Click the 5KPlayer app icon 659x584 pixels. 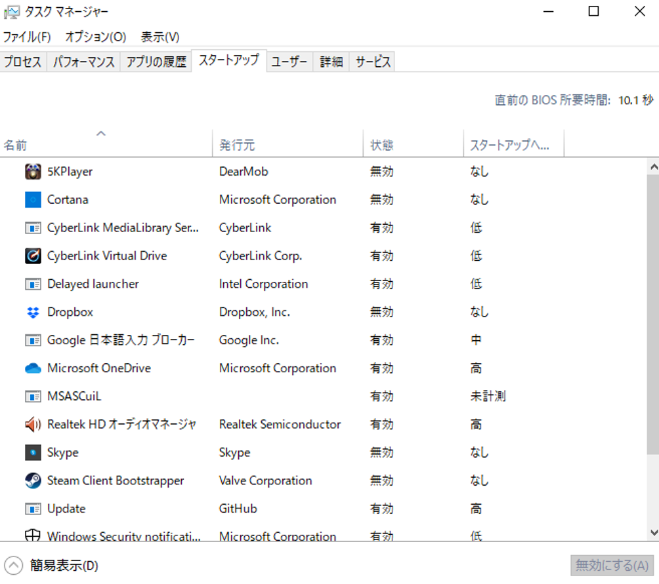pos(33,172)
